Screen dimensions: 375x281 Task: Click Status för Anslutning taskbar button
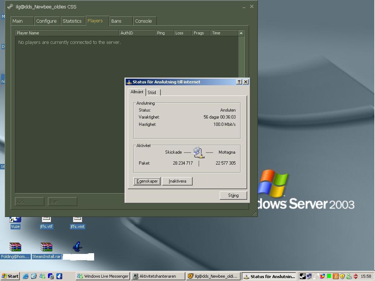269,276
